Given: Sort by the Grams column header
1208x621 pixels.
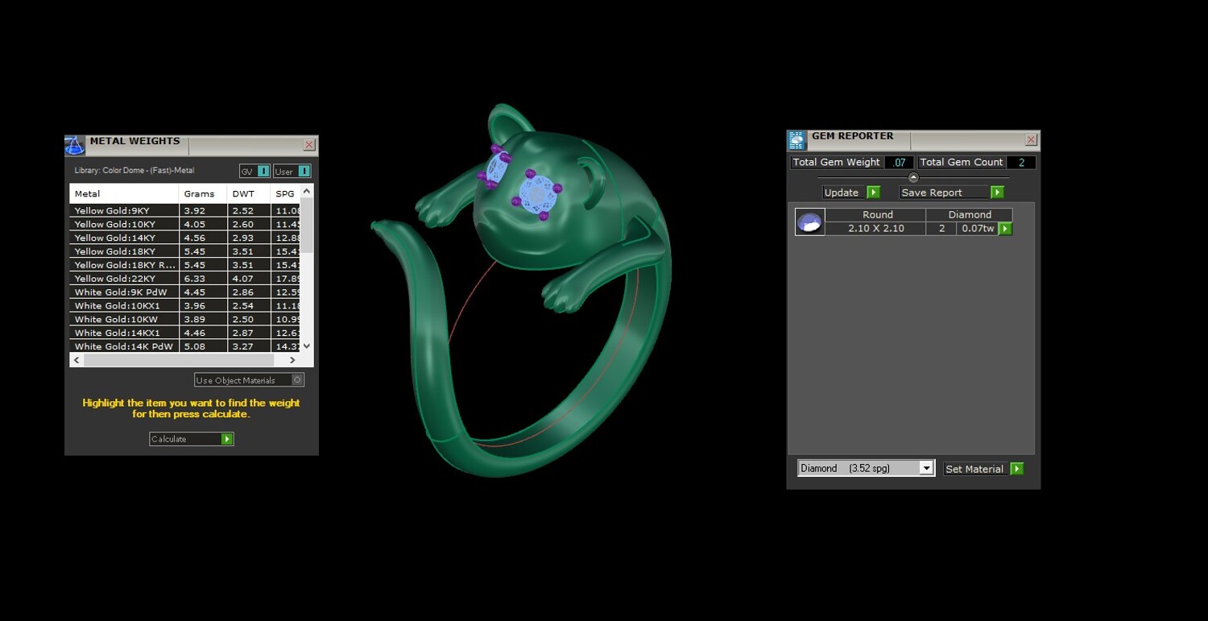Looking at the screenshot, I should click(202, 193).
